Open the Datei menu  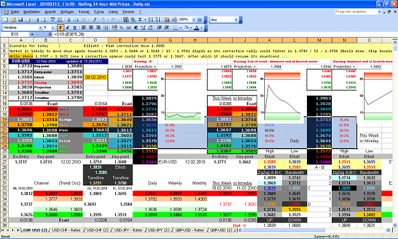[15, 11]
